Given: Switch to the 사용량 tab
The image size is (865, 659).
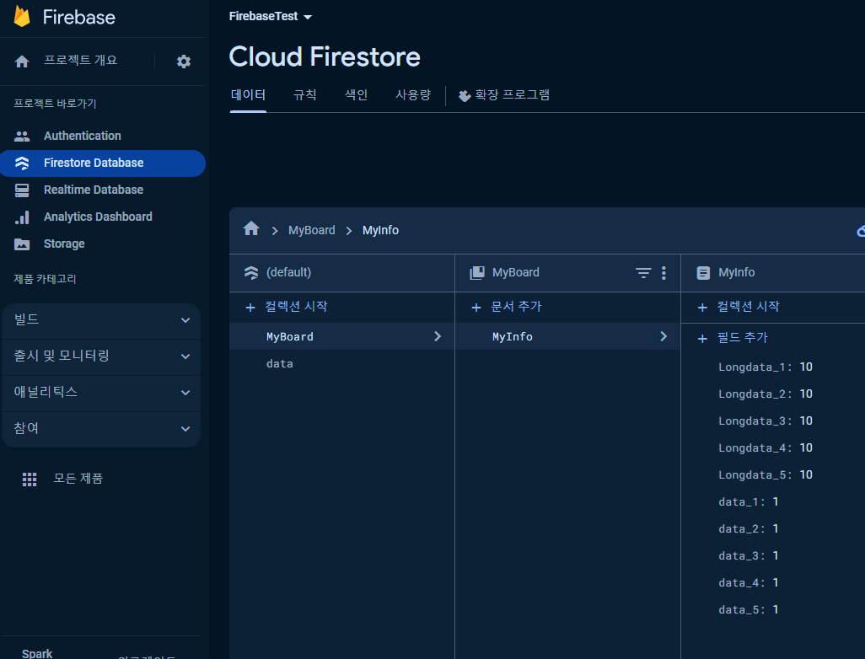Looking at the screenshot, I should point(412,95).
